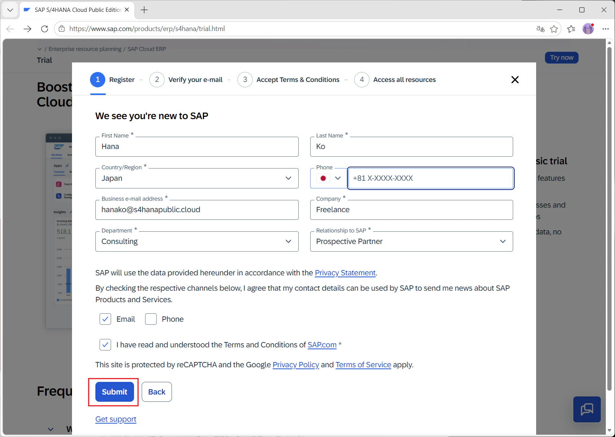Screen dimensions: 615x437
Task: Toggle the Terms and Conditions checkbox
Action: coord(105,345)
